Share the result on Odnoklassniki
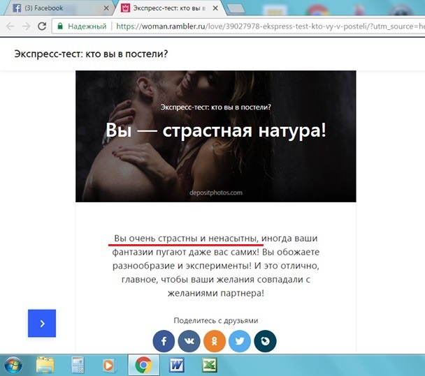Image resolution: width=425 pixels, height=376 pixels. [215, 340]
